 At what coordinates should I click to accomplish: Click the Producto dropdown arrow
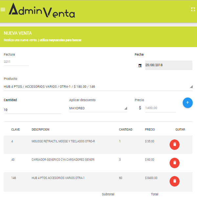[x=191, y=87]
